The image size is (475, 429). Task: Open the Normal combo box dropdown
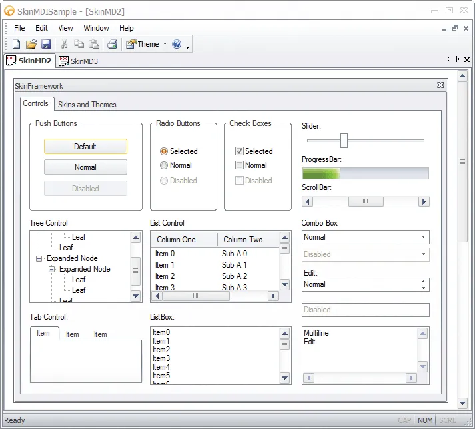[x=423, y=237]
